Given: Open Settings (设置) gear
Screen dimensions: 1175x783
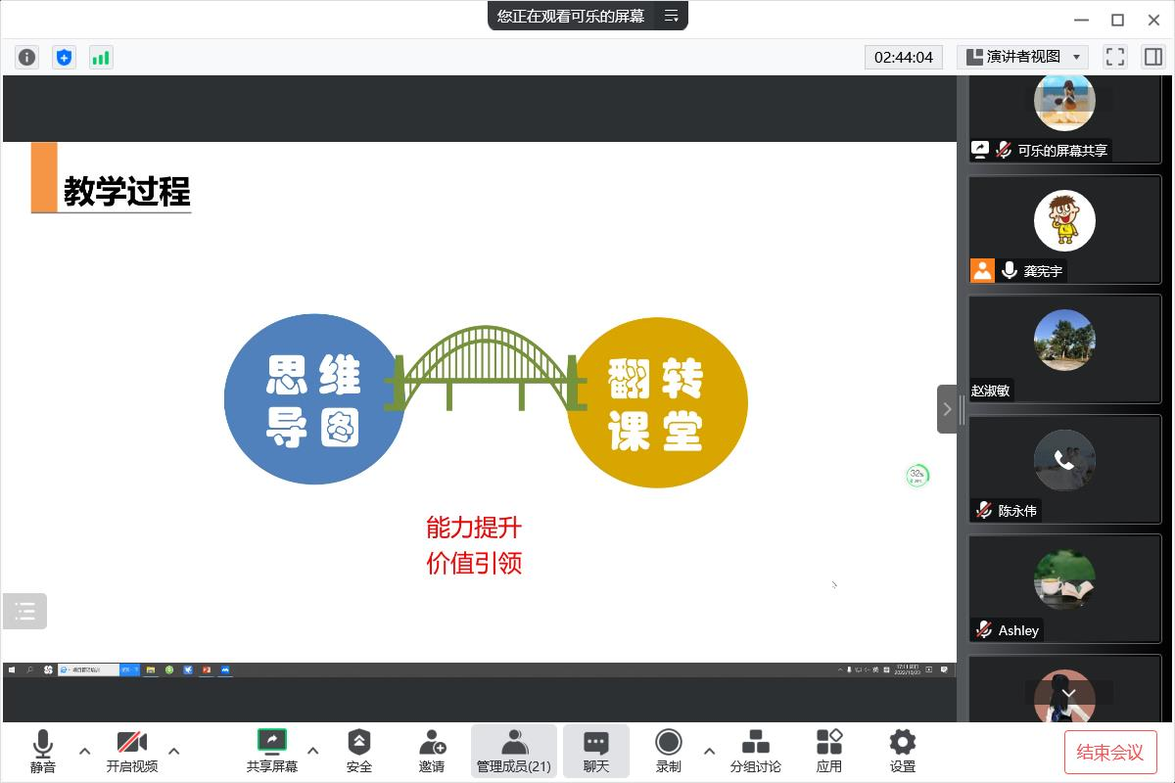Looking at the screenshot, I should (x=902, y=751).
